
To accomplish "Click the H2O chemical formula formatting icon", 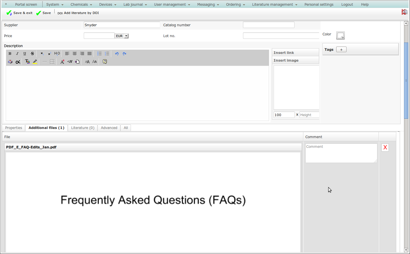I will coord(57,54).
